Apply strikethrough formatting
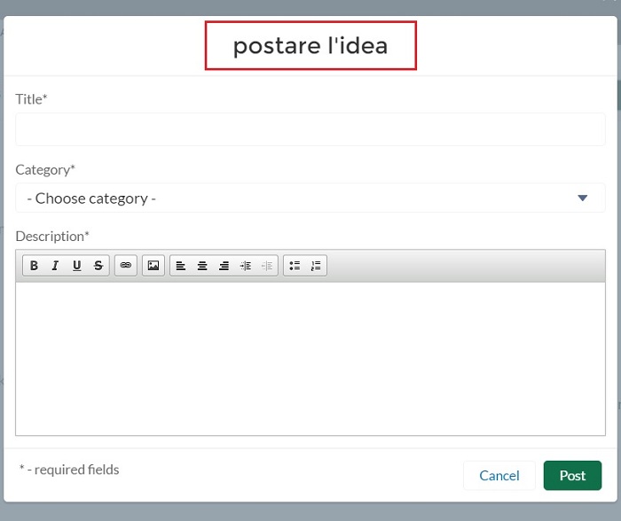 [98, 266]
